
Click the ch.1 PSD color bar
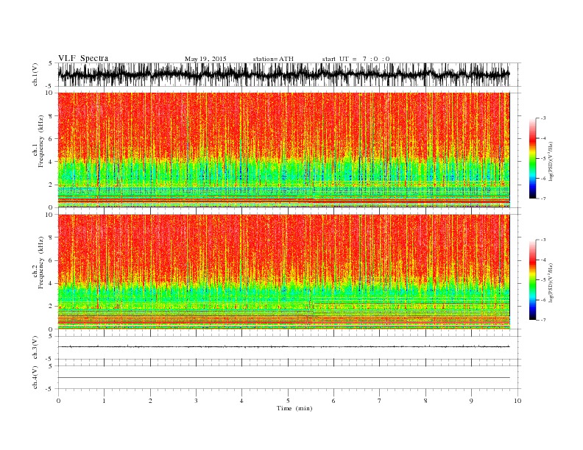point(533,159)
